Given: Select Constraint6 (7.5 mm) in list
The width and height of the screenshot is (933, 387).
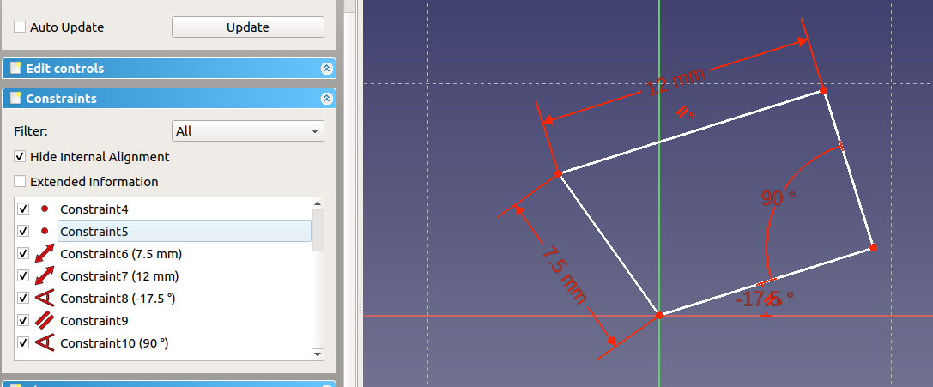Looking at the screenshot, I should point(120,254).
